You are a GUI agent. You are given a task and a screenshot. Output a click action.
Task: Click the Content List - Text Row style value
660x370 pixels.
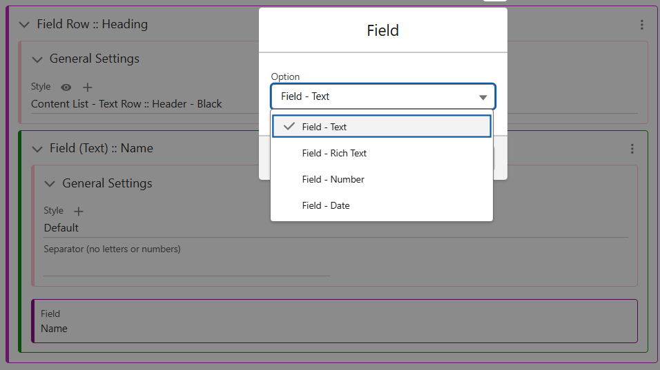point(126,104)
